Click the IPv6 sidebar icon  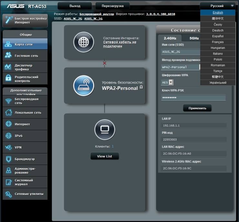[8, 135]
